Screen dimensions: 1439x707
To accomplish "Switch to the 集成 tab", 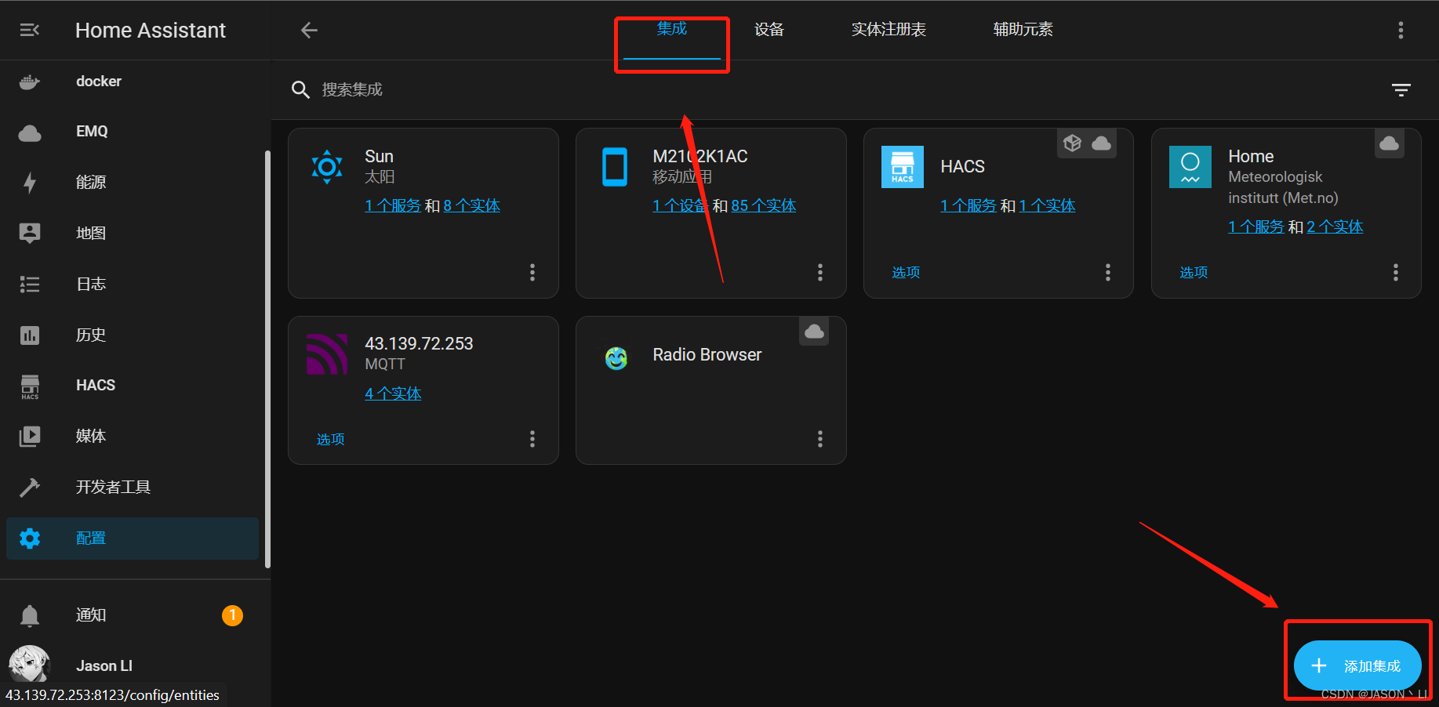I will tap(671, 30).
